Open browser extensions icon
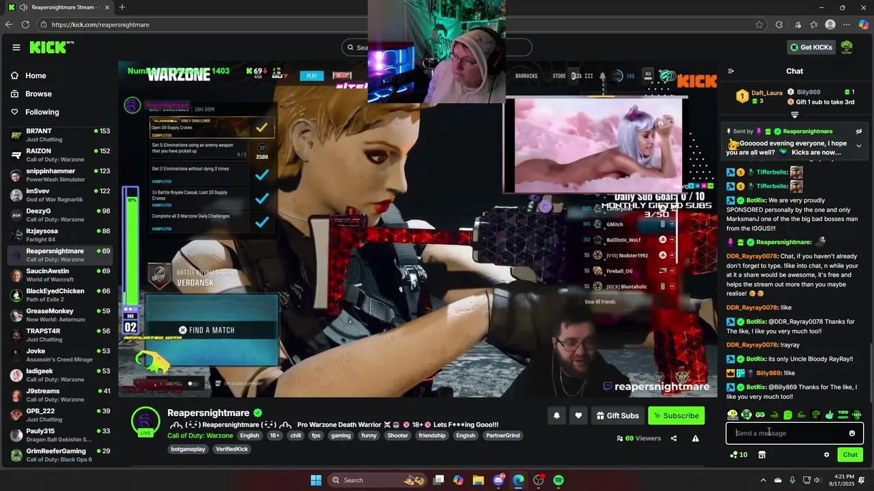The image size is (874, 491). point(779,25)
